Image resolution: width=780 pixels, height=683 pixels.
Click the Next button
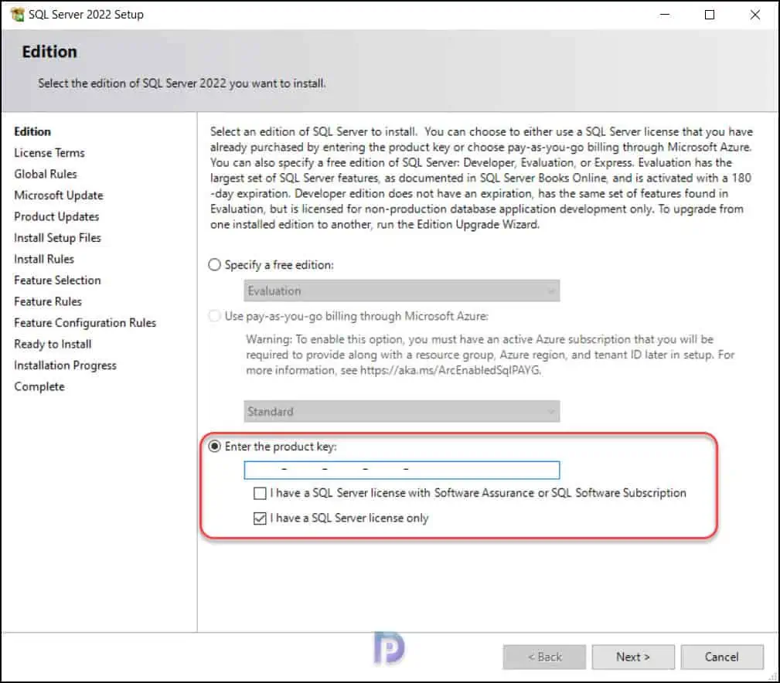[633, 658]
